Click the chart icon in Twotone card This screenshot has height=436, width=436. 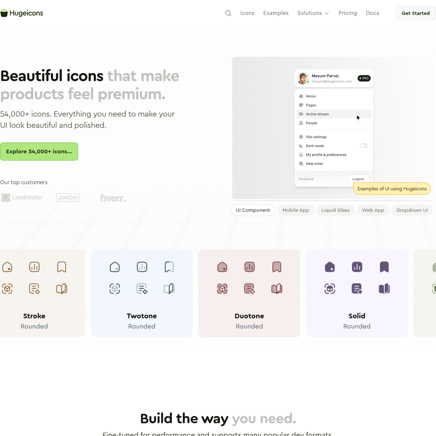pos(142,267)
